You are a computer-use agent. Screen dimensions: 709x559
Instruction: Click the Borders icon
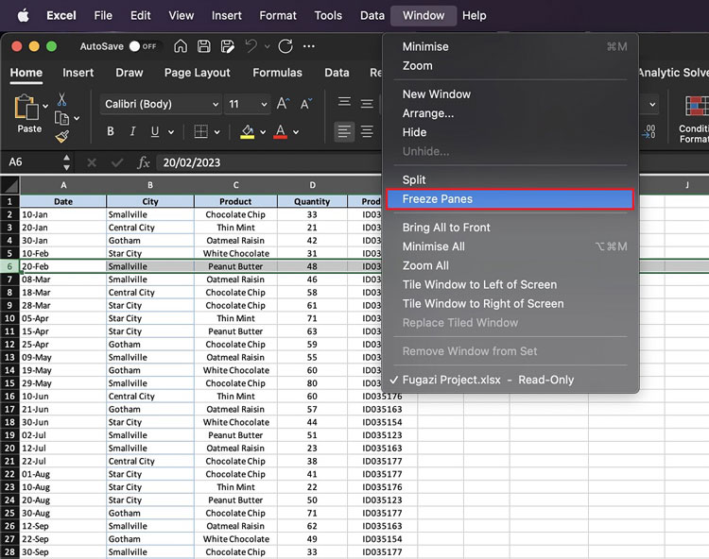point(200,131)
